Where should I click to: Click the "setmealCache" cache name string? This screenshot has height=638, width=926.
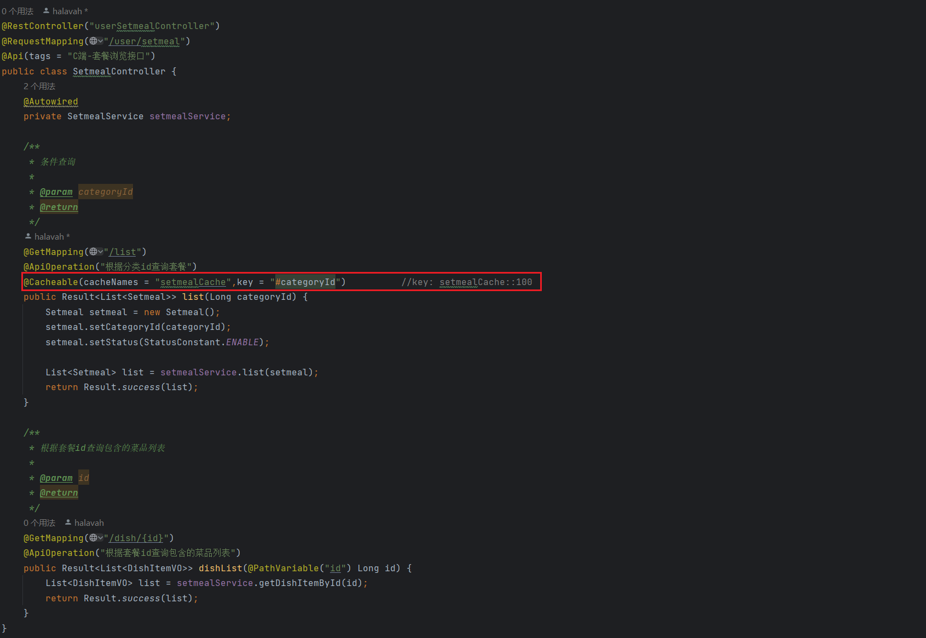click(193, 282)
